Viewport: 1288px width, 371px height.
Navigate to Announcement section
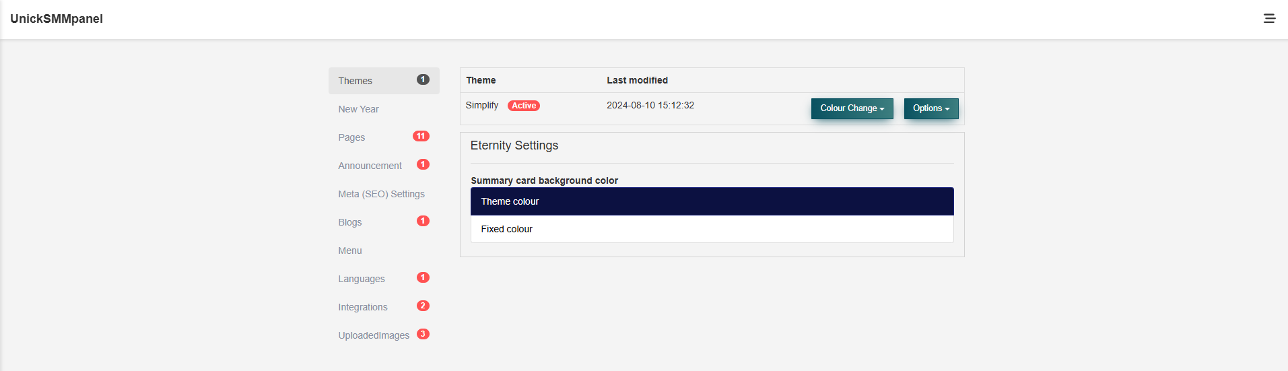(x=370, y=166)
